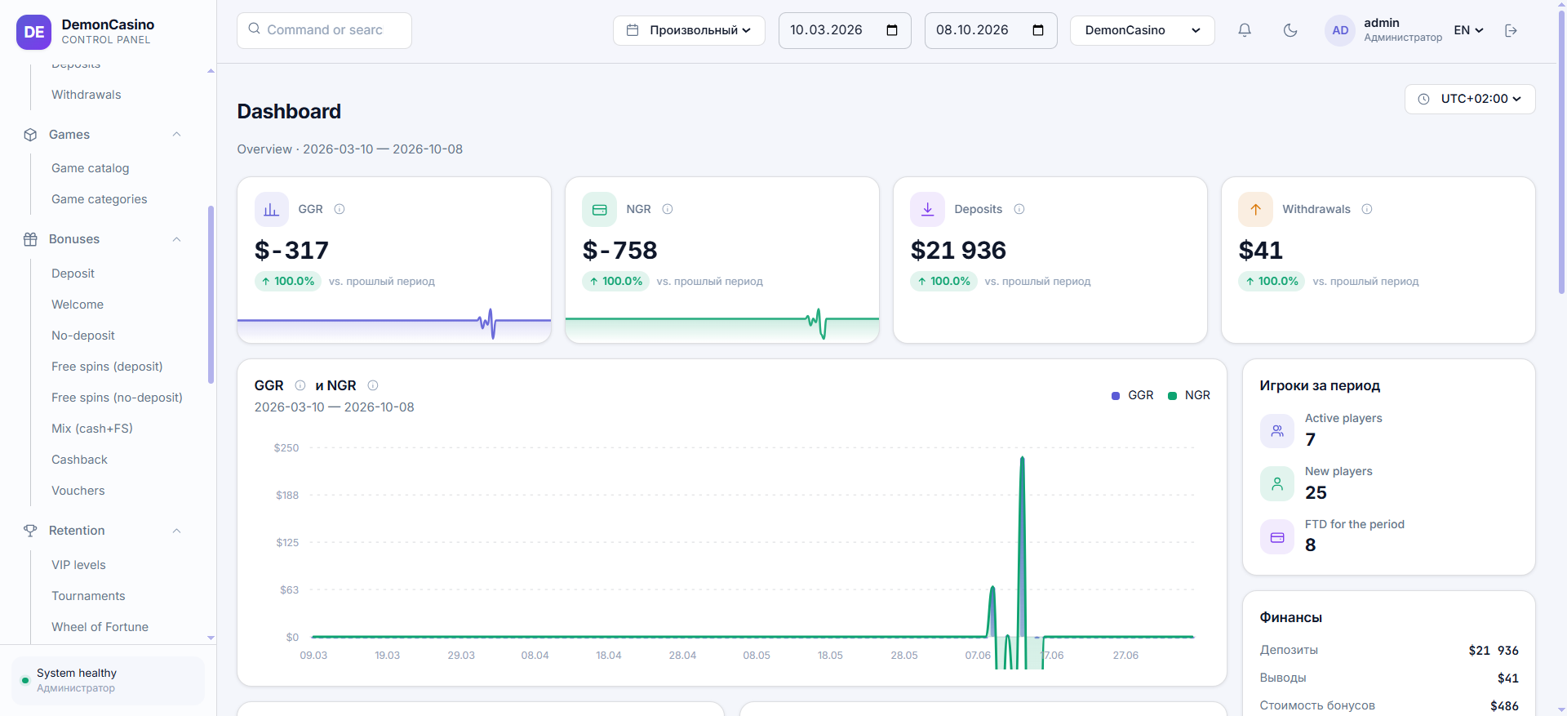Open the No-deposit bonus link

coord(83,336)
